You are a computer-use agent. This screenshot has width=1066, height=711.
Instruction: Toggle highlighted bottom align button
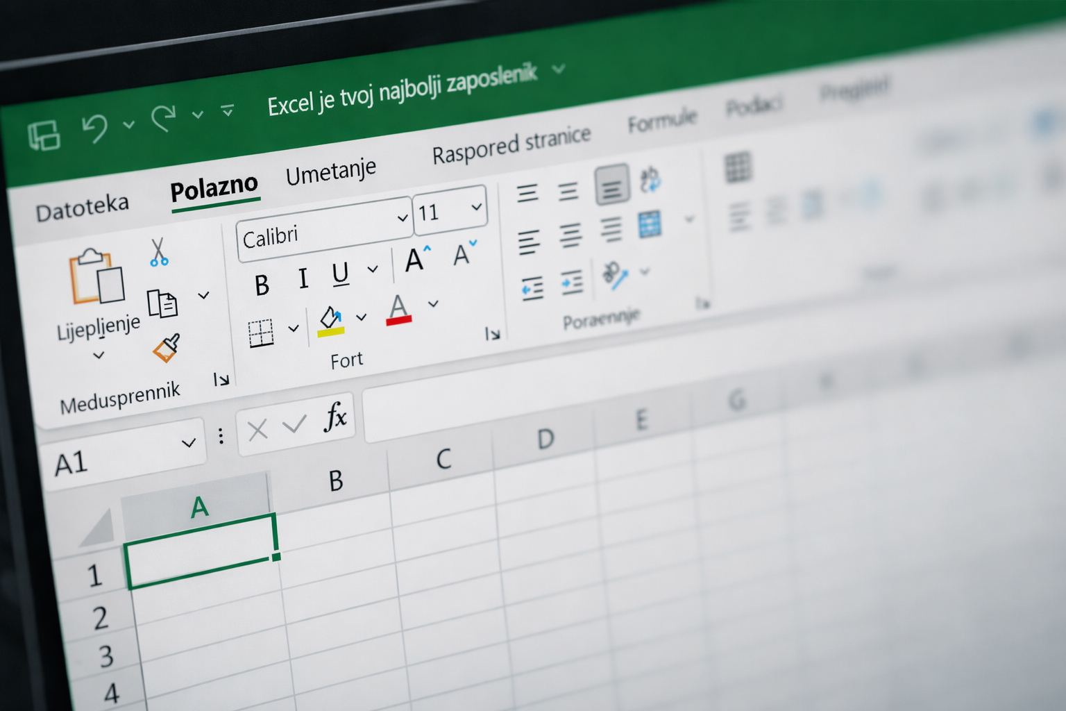pyautogui.click(x=612, y=185)
